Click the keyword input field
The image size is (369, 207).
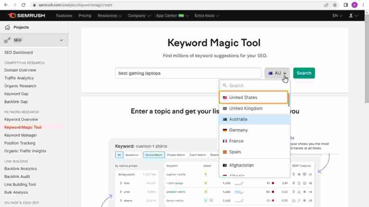(x=188, y=73)
